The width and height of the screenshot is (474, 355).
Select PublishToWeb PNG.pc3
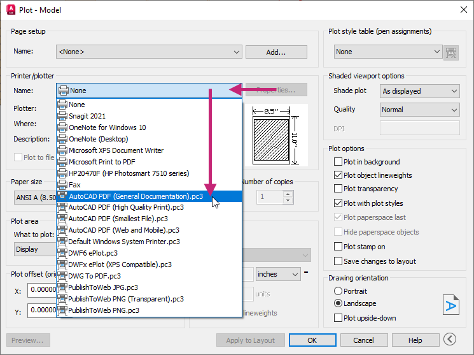coord(150,310)
